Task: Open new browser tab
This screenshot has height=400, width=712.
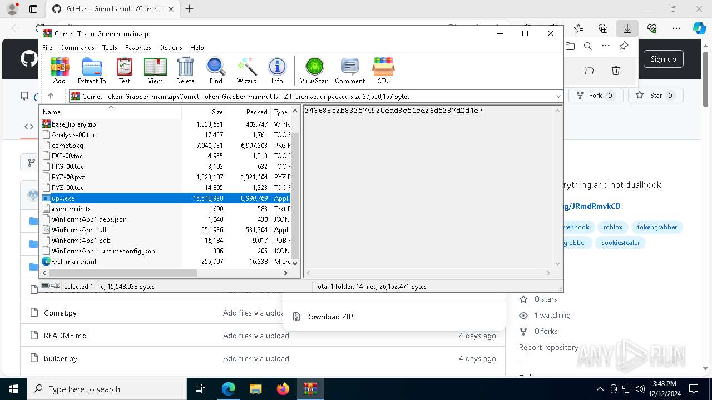Action: 189,9
